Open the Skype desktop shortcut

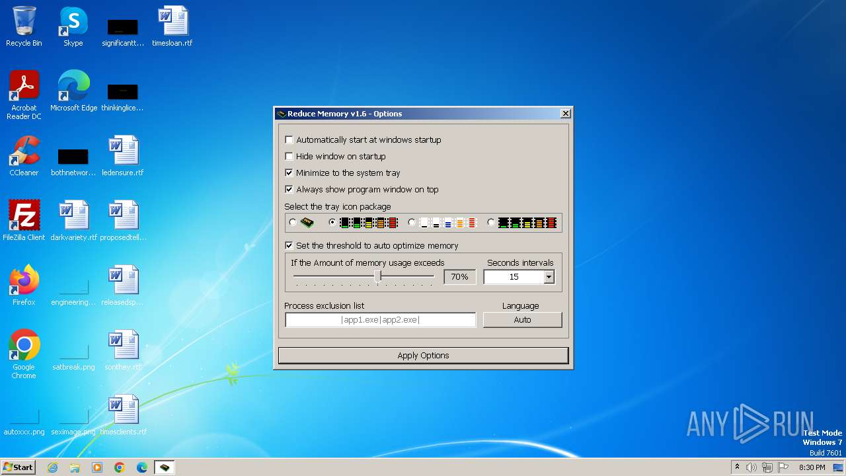[x=73, y=26]
